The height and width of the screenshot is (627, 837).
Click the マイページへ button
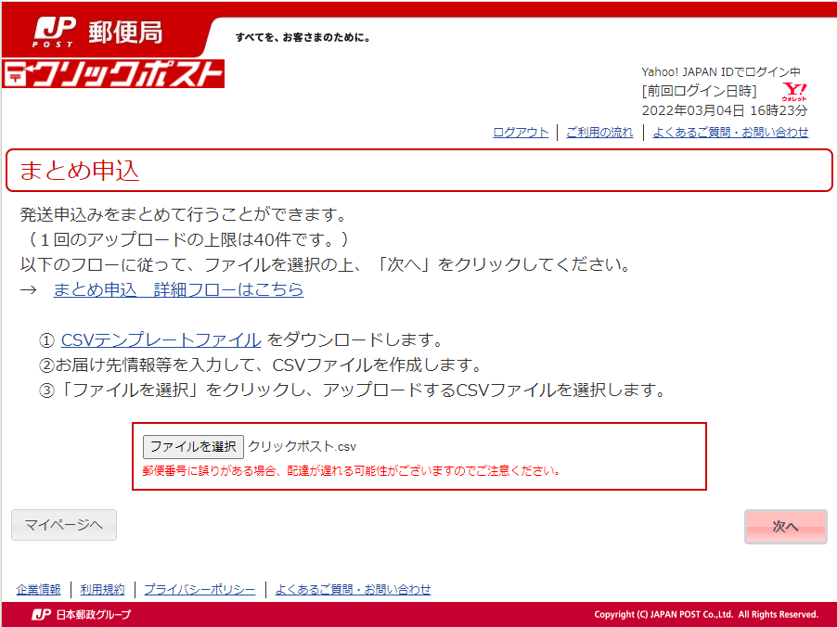point(64,525)
